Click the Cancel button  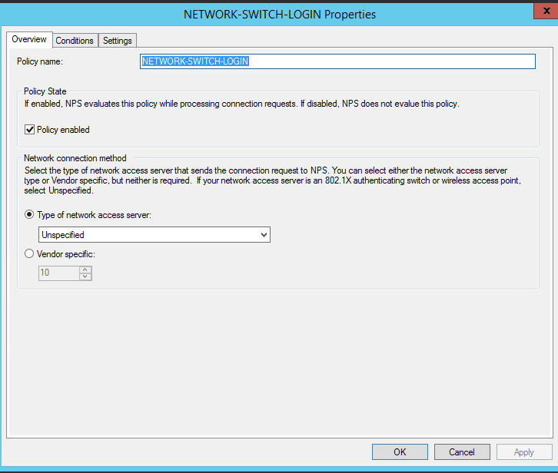tap(462, 451)
